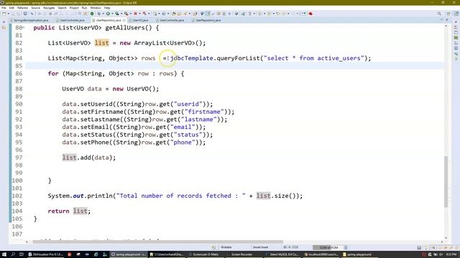Click the garbage collector trash icon
Viewport: 460px width, 258px height.
(346, 247)
